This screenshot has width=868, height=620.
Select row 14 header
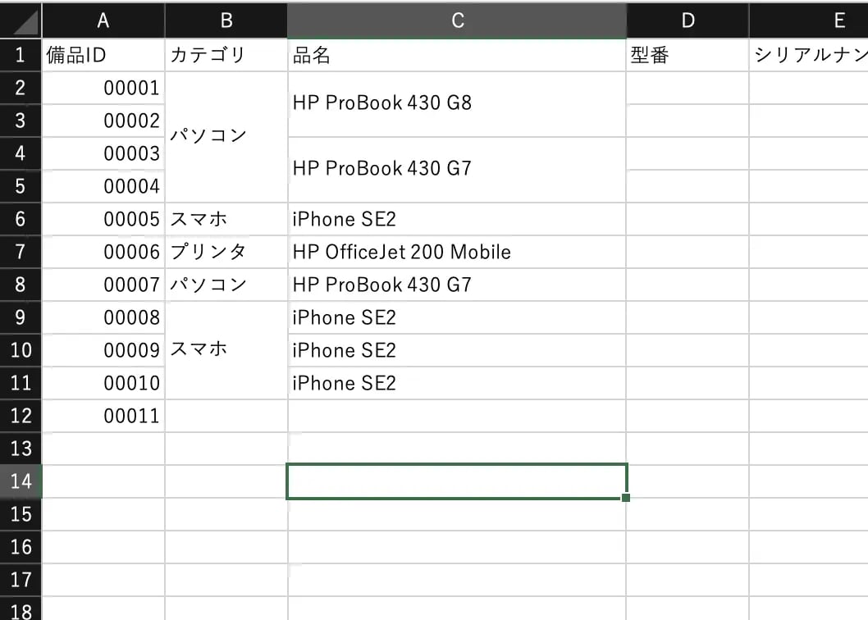[21, 481]
